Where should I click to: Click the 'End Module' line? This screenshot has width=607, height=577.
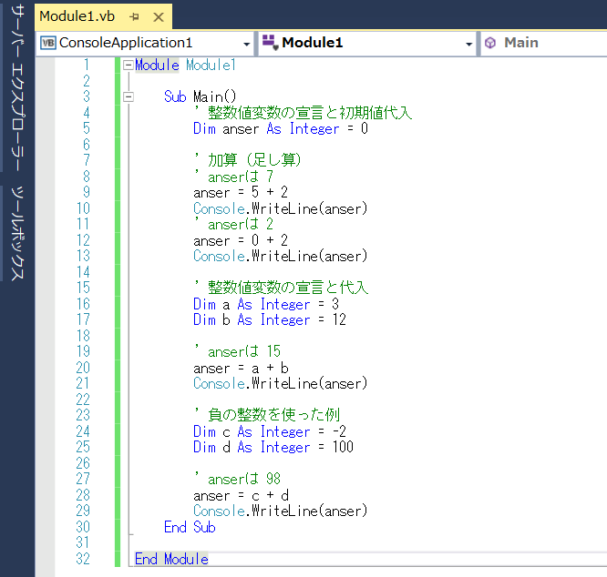[171, 559]
